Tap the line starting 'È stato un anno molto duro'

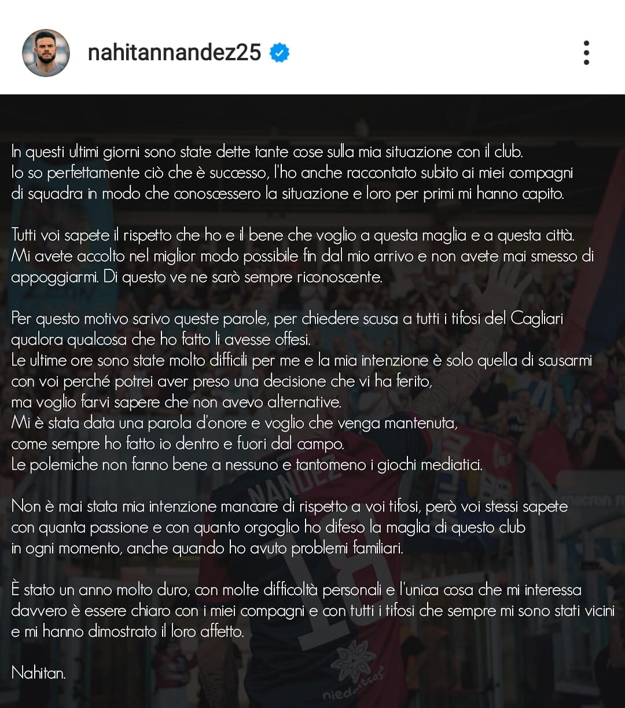click(x=296, y=590)
